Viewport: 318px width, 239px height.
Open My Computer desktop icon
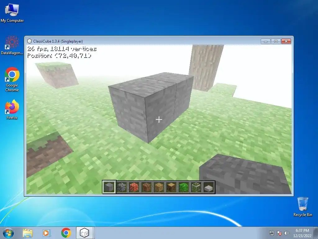coord(12,12)
